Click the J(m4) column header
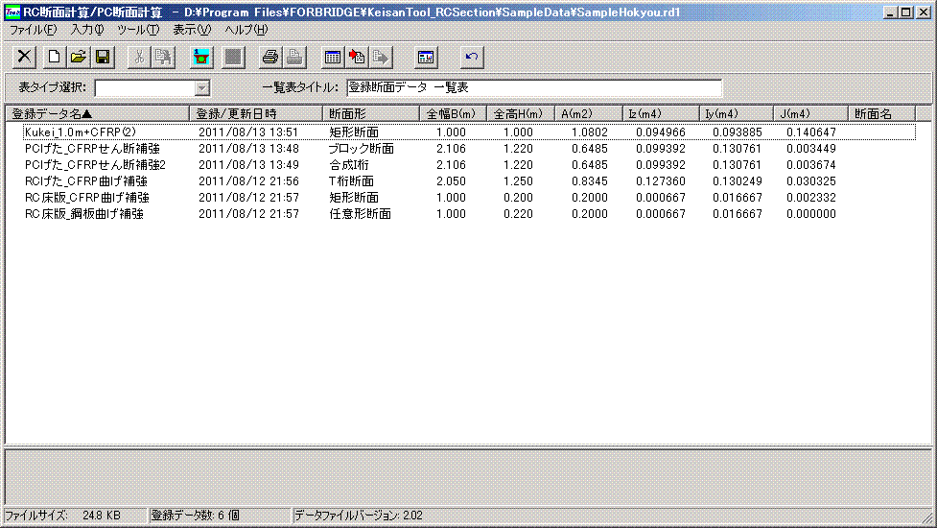The width and height of the screenshot is (937, 528). [810, 113]
